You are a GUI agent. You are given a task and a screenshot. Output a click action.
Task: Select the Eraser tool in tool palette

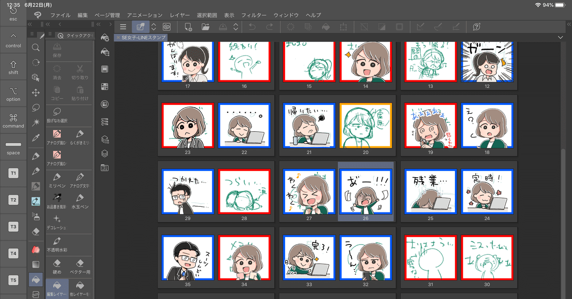point(36,232)
